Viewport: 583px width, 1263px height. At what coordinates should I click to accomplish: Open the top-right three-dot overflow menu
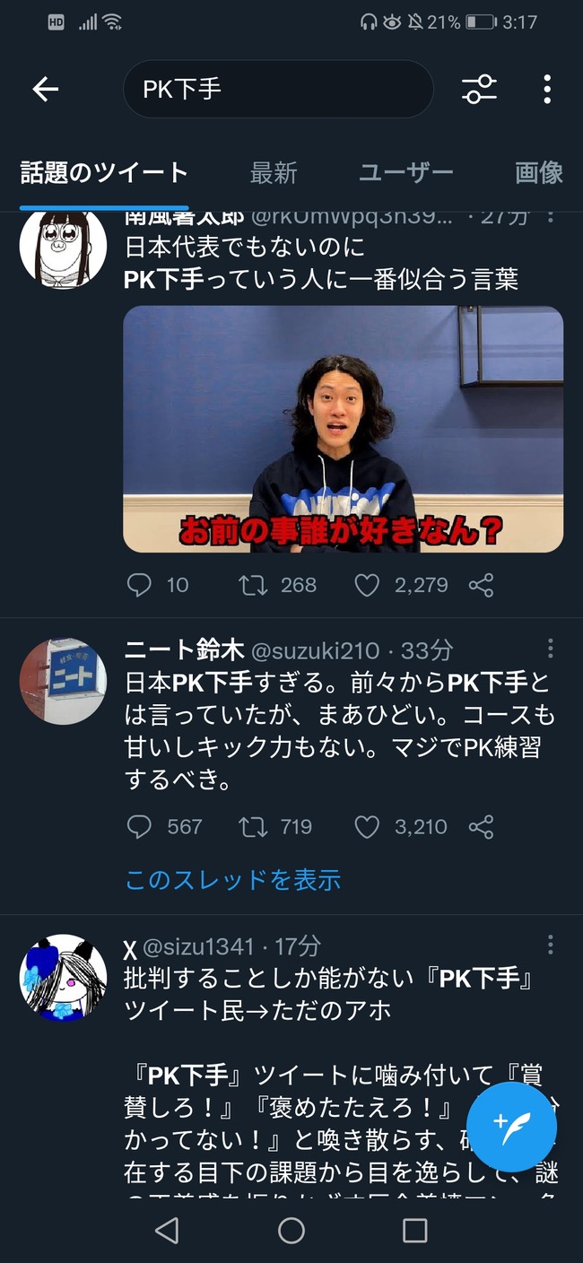pyautogui.click(x=547, y=89)
